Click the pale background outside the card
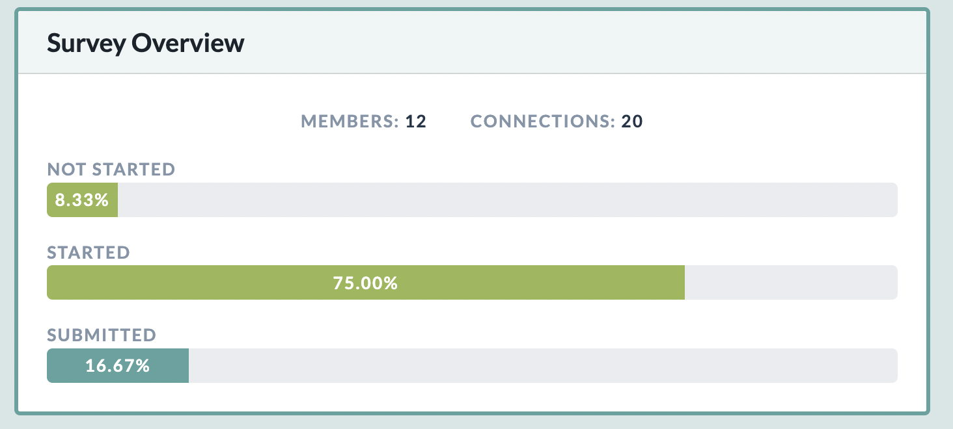This screenshot has width=953, height=429. pyautogui.click(x=942, y=214)
